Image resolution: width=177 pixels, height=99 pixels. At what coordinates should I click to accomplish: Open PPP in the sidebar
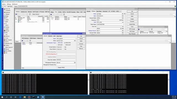[x=7, y=18]
